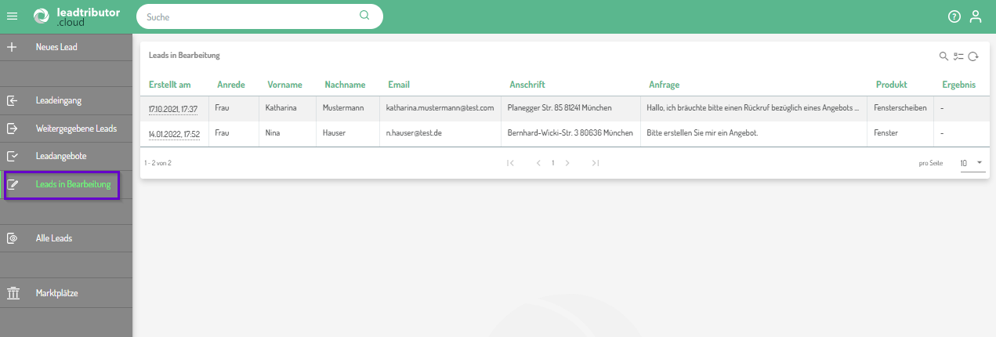Click the search magnifier in Suche bar
Image resolution: width=996 pixels, height=337 pixels.
pyautogui.click(x=364, y=16)
